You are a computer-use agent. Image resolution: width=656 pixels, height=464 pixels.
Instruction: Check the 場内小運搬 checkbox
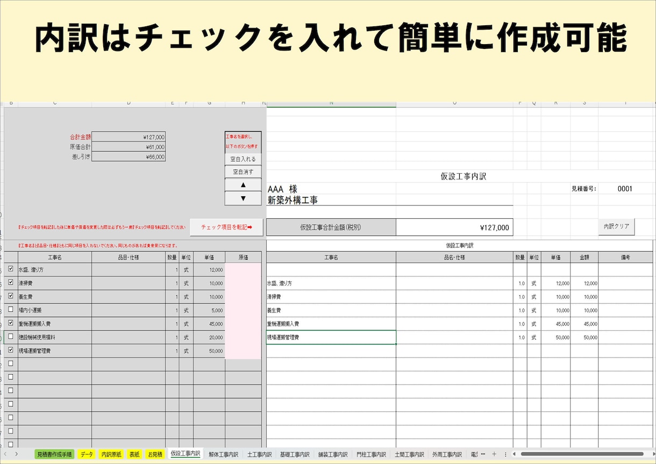11,309
